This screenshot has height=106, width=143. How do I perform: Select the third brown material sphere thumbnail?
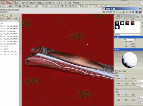127,23
